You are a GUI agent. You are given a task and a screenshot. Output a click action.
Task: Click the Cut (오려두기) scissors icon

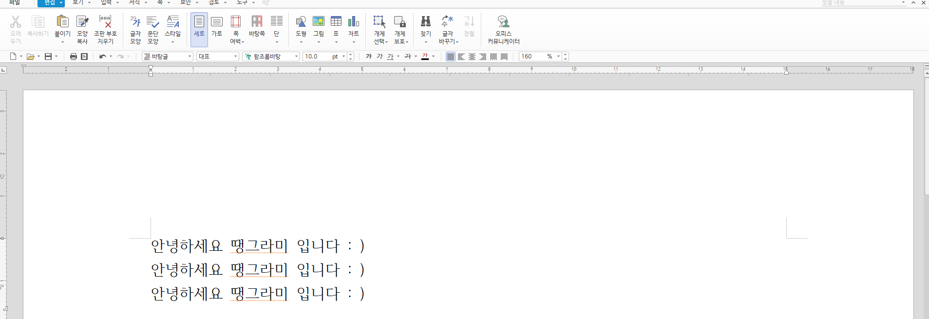16,21
